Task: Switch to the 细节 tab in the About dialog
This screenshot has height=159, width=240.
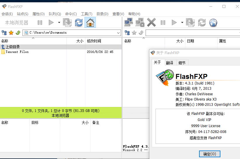Action: pos(182,63)
